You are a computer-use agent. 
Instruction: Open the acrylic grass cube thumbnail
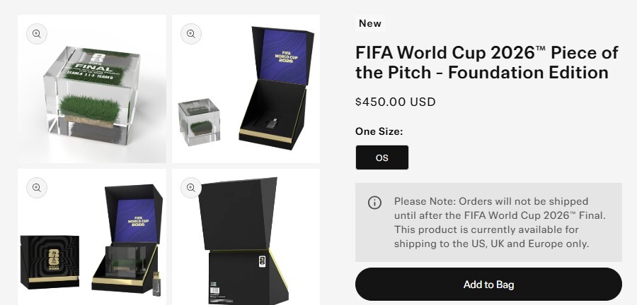(92, 89)
